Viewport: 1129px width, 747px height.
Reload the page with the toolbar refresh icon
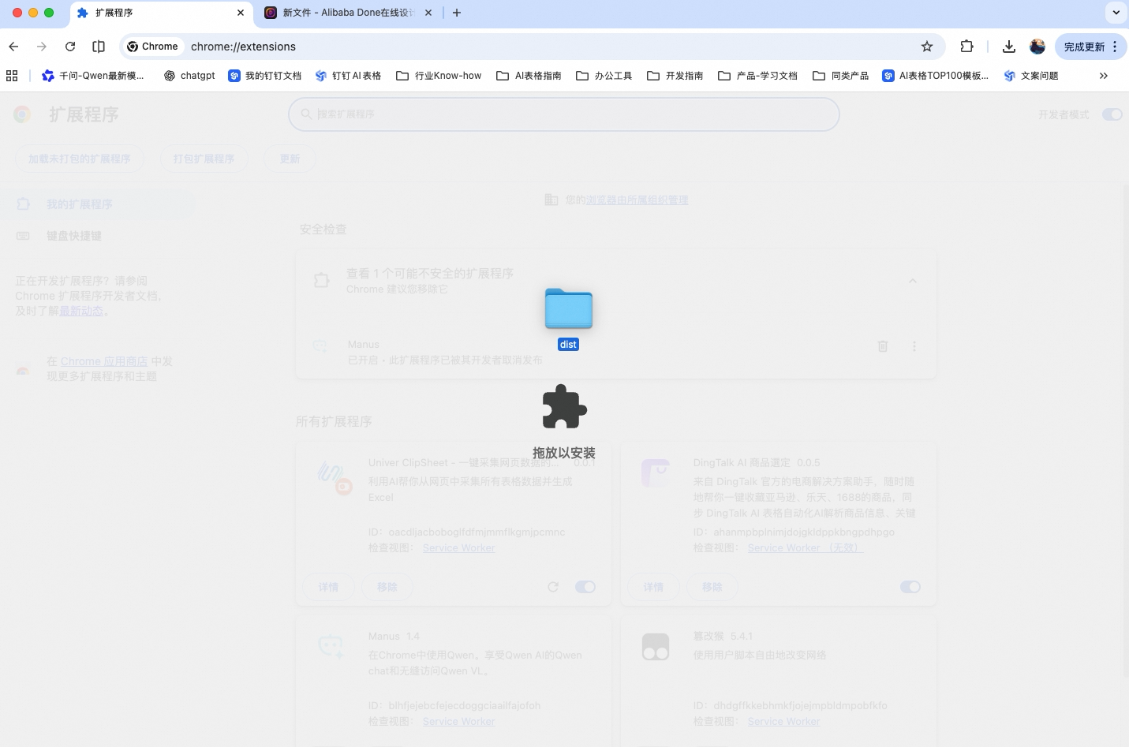pos(70,47)
